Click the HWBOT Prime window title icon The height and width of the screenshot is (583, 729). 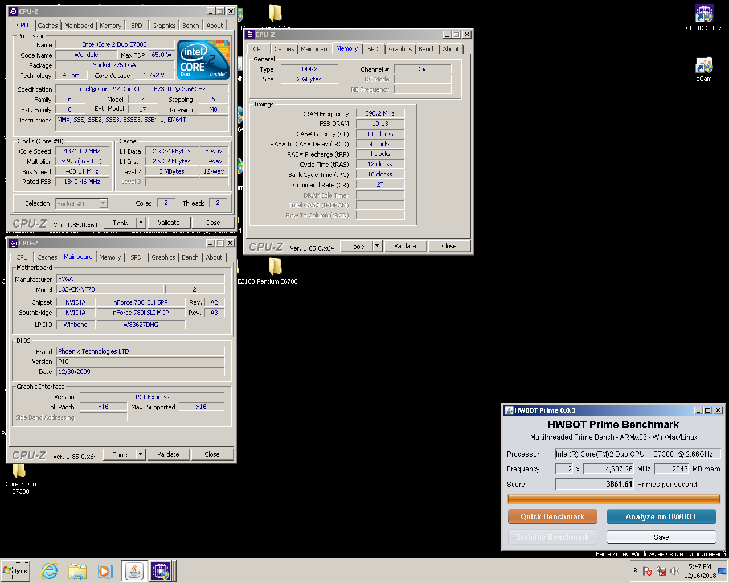pyautogui.click(x=509, y=410)
